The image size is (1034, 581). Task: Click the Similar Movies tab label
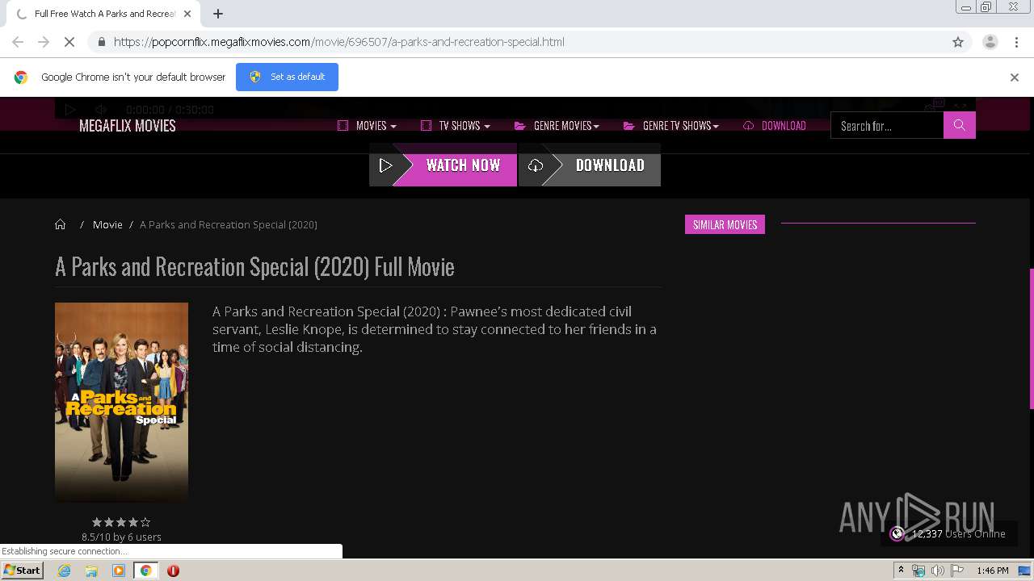[725, 224]
